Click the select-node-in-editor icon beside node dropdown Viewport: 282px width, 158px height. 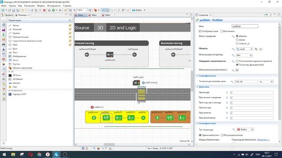(256, 49)
